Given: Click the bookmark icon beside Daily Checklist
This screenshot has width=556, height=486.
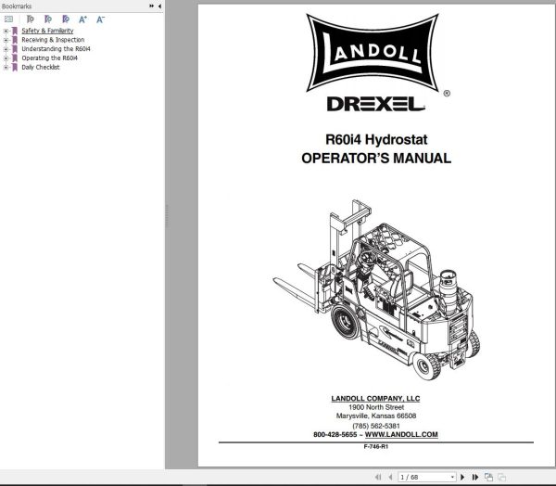Looking at the screenshot, I should [15, 67].
